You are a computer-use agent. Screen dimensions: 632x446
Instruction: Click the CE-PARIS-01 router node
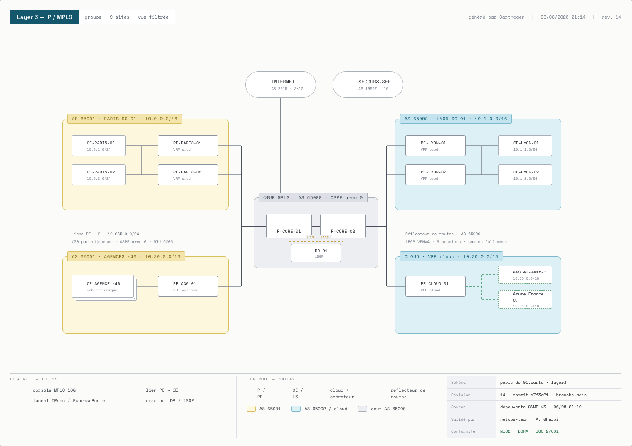[x=99, y=146]
